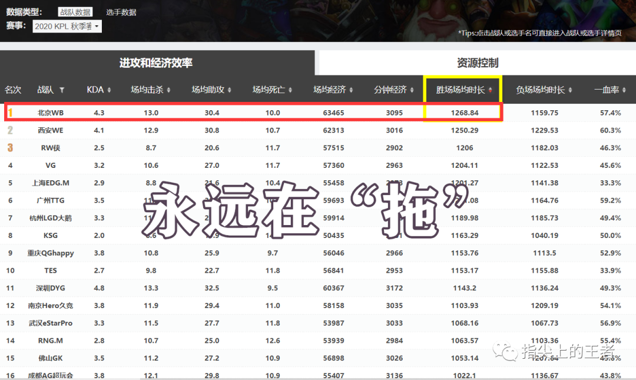Click 深圳DYG per-minute economy 3172
Viewport: 636px width, 380px height.
394,288
